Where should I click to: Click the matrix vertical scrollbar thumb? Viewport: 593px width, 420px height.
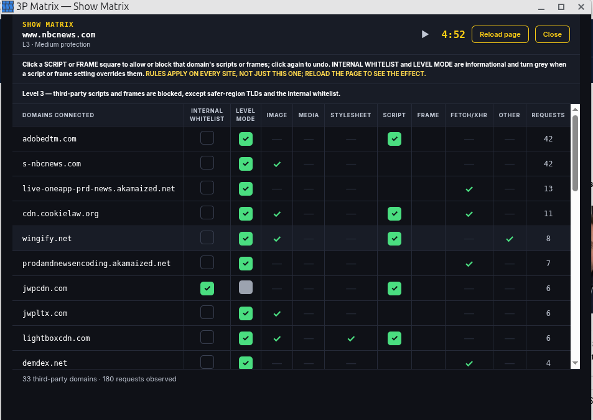coord(575,153)
